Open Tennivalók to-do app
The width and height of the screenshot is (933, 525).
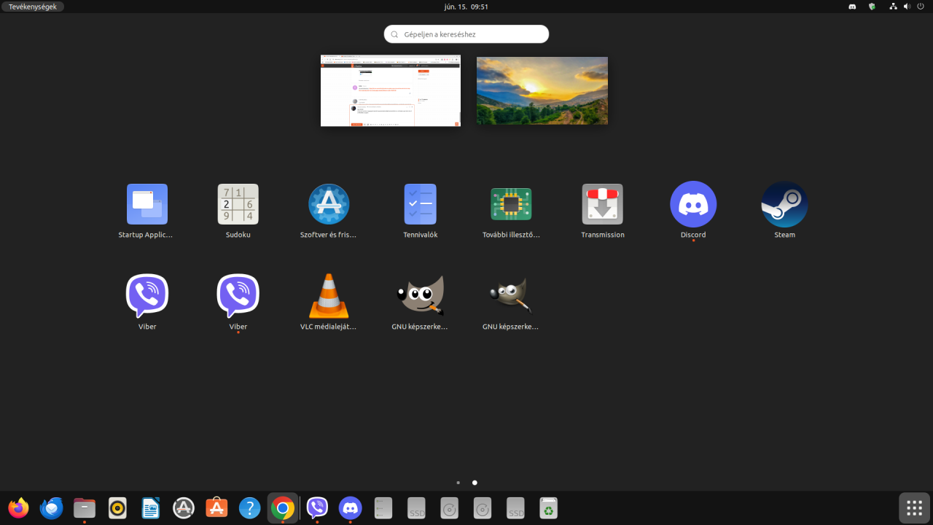(x=420, y=205)
